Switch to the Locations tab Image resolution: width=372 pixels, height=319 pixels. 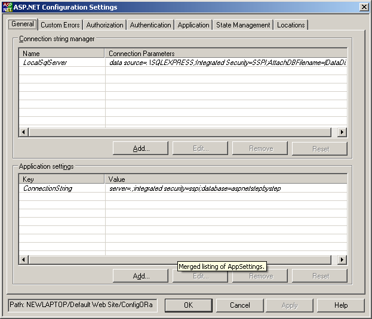tap(291, 25)
